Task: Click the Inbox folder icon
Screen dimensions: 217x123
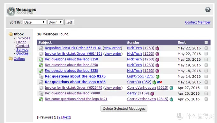Action: (x=11, y=34)
